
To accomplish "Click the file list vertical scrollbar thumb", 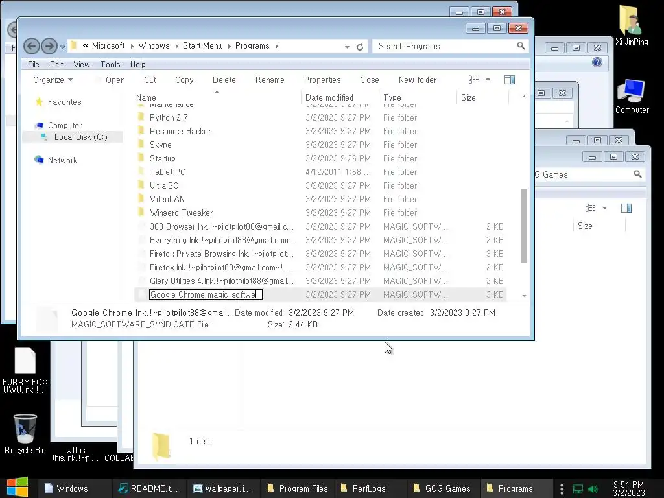I will (x=524, y=226).
